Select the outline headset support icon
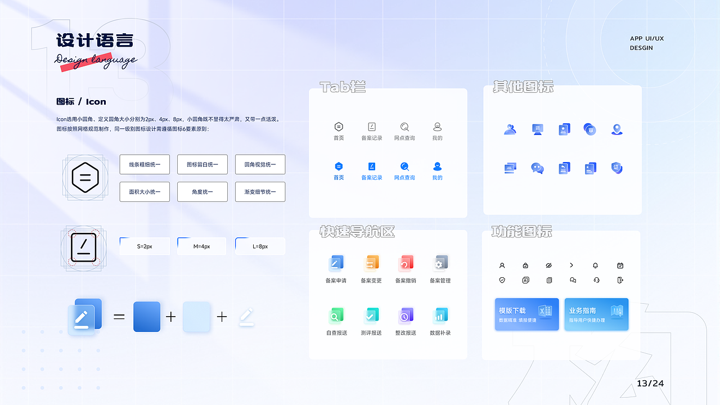The height and width of the screenshot is (405, 720). [x=596, y=280]
